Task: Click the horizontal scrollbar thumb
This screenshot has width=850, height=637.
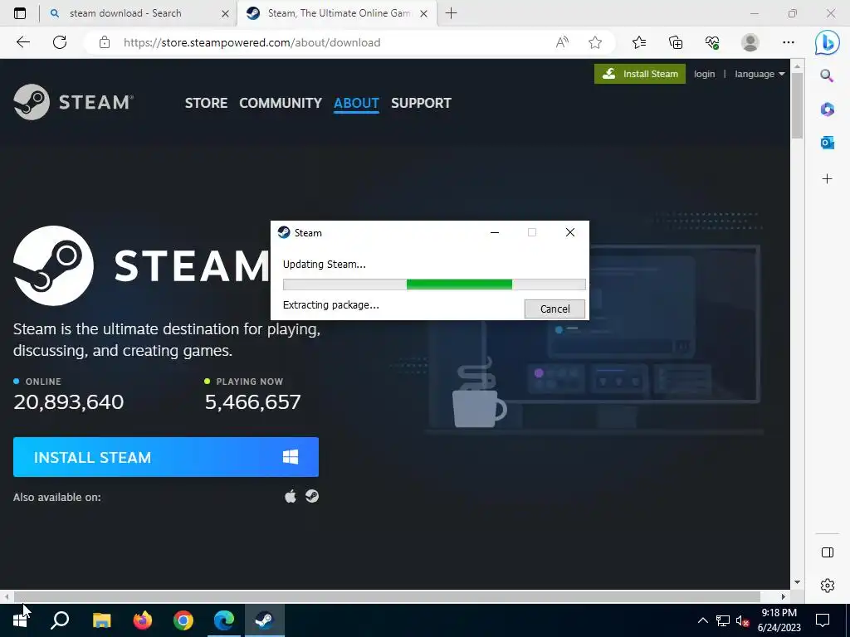Action: (387, 596)
